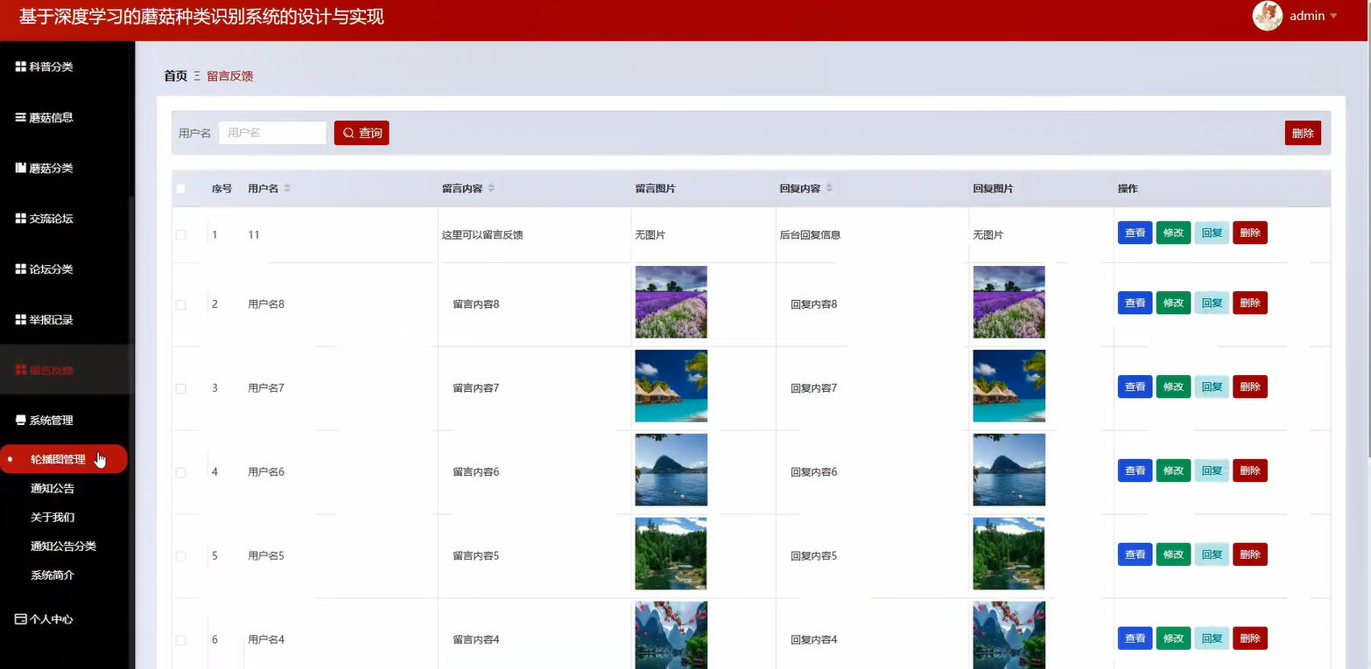Toggle the select-all header checkbox
Viewport: 1371px width, 669px height.
(181, 188)
